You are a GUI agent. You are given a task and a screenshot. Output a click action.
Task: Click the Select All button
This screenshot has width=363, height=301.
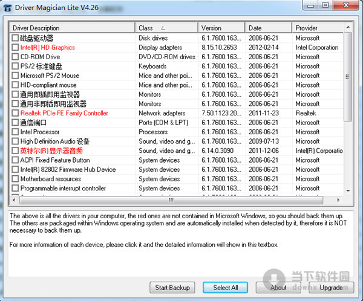point(226,288)
